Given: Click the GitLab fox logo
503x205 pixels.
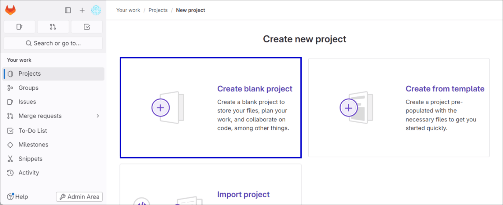Looking at the screenshot, I should [10, 10].
